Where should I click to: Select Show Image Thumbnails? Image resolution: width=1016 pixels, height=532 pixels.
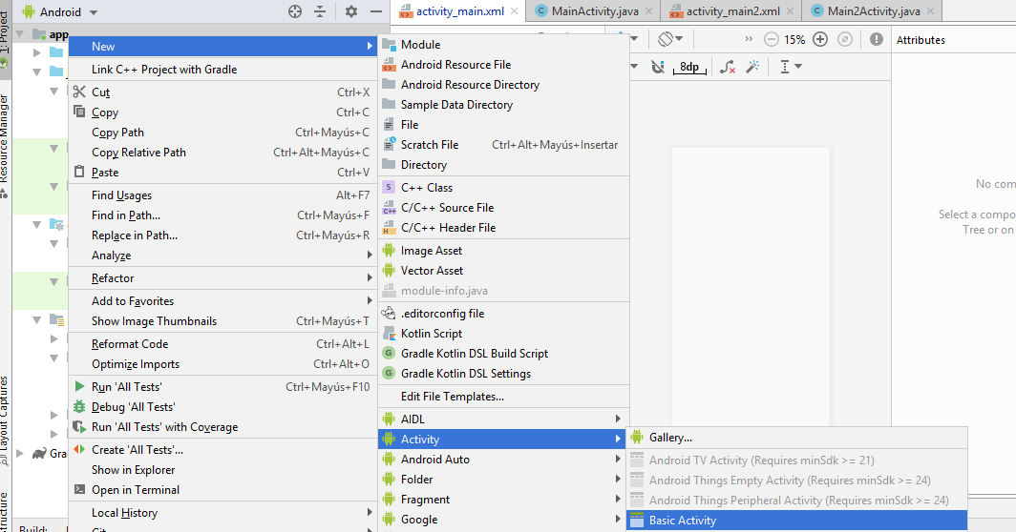coord(222,321)
